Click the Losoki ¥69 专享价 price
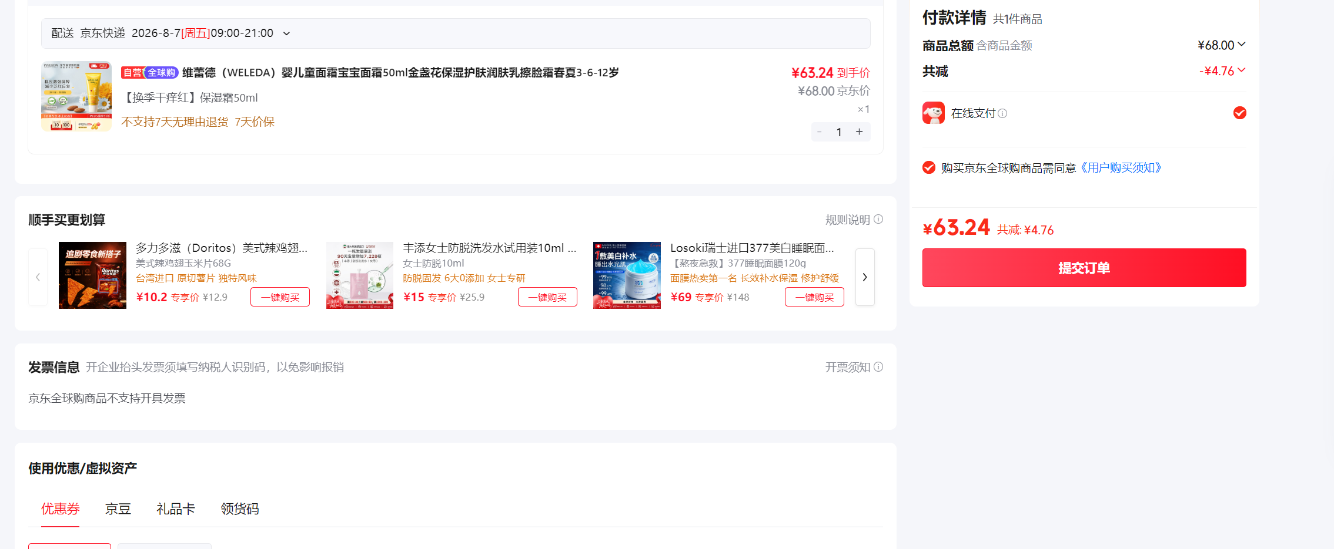Screen dimensions: 1334x549 coord(697,297)
